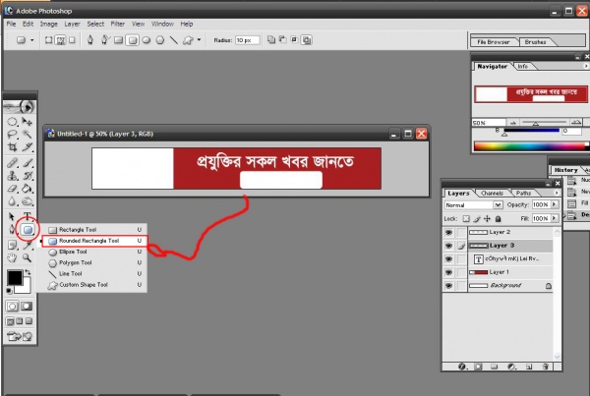This screenshot has height=396, width=590.
Task: Choose Pen tool in options bar
Action: [90, 40]
